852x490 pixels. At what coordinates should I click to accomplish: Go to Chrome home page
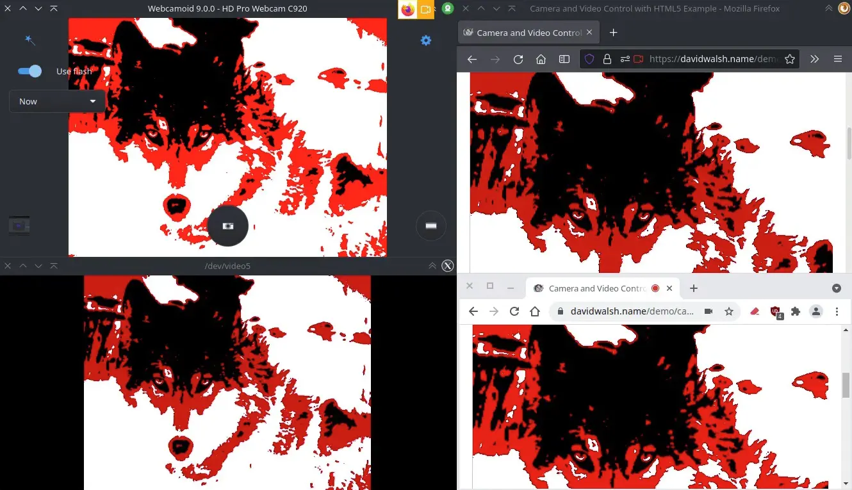coord(536,311)
